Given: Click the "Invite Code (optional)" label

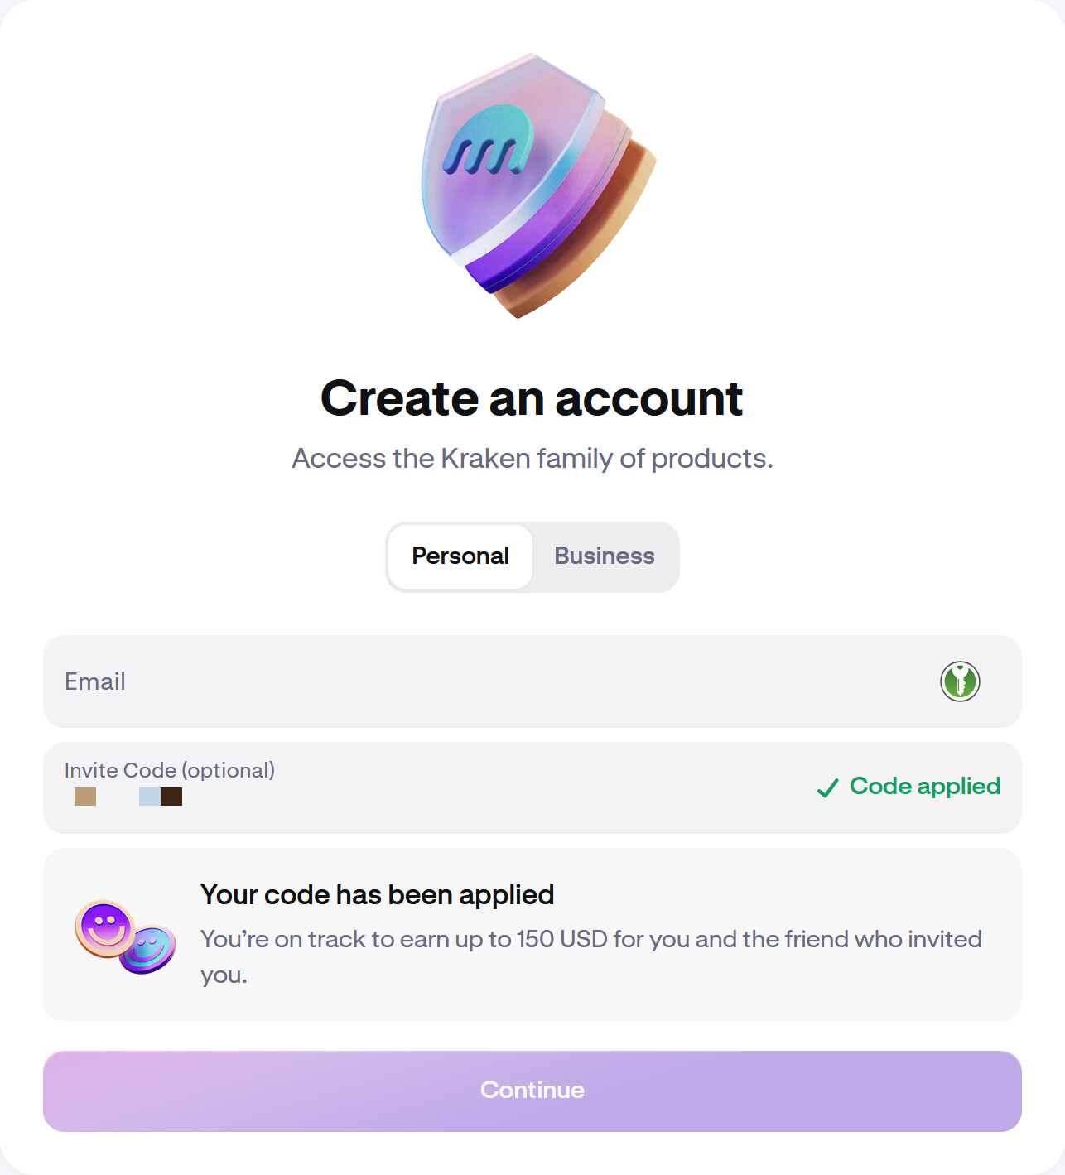Looking at the screenshot, I should 170,770.
